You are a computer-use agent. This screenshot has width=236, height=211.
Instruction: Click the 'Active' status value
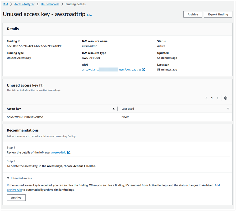161,46
